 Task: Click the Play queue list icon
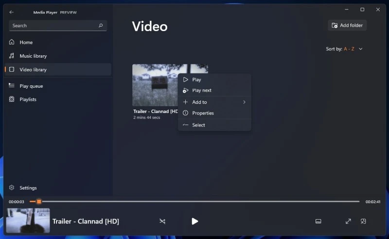pos(12,85)
